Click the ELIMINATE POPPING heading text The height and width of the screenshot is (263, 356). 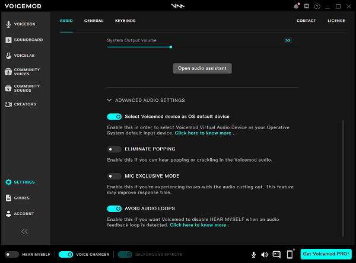pos(150,149)
